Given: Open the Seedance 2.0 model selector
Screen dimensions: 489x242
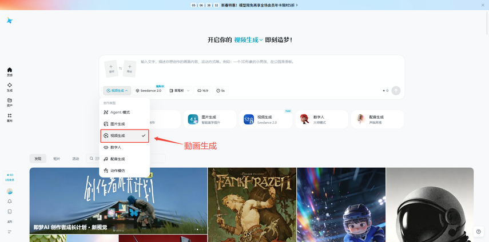Looking at the screenshot, I should pyautogui.click(x=149, y=91).
